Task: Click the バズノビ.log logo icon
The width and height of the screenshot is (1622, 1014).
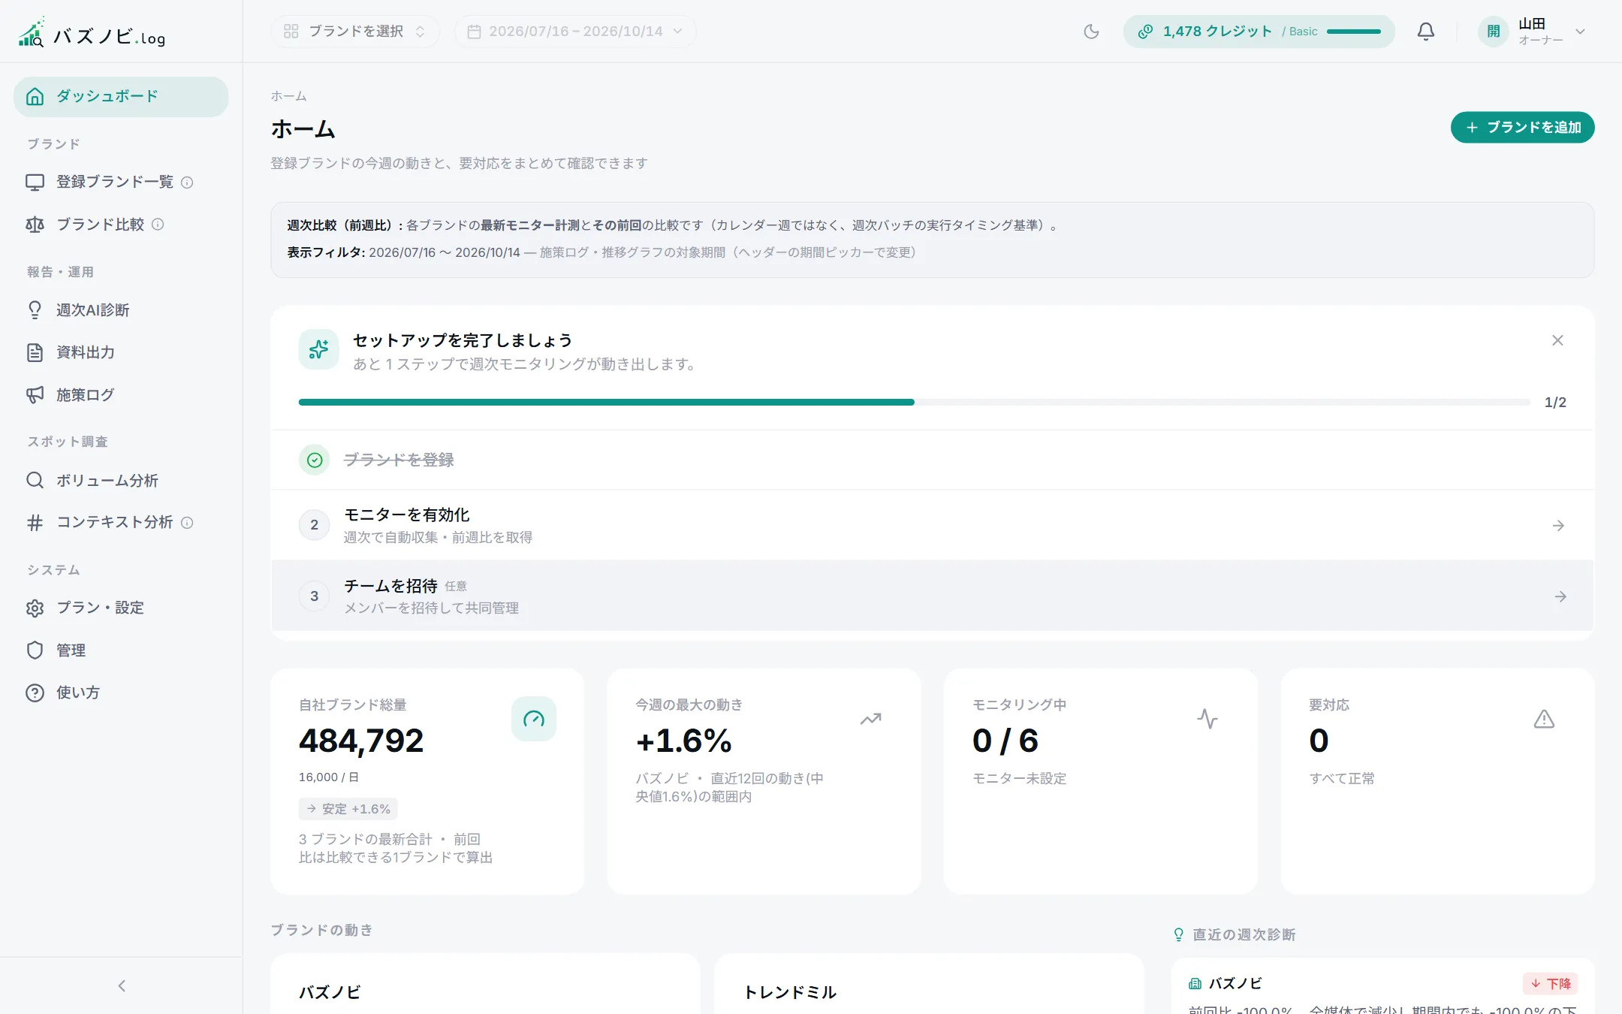Action: pyautogui.click(x=32, y=32)
